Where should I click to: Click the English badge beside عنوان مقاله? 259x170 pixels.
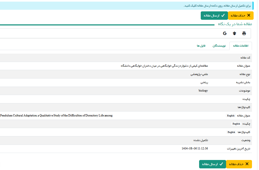[231, 116]
